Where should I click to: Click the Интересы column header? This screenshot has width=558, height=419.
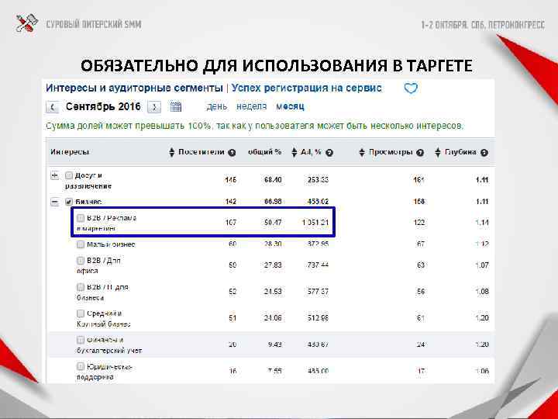click(x=70, y=152)
